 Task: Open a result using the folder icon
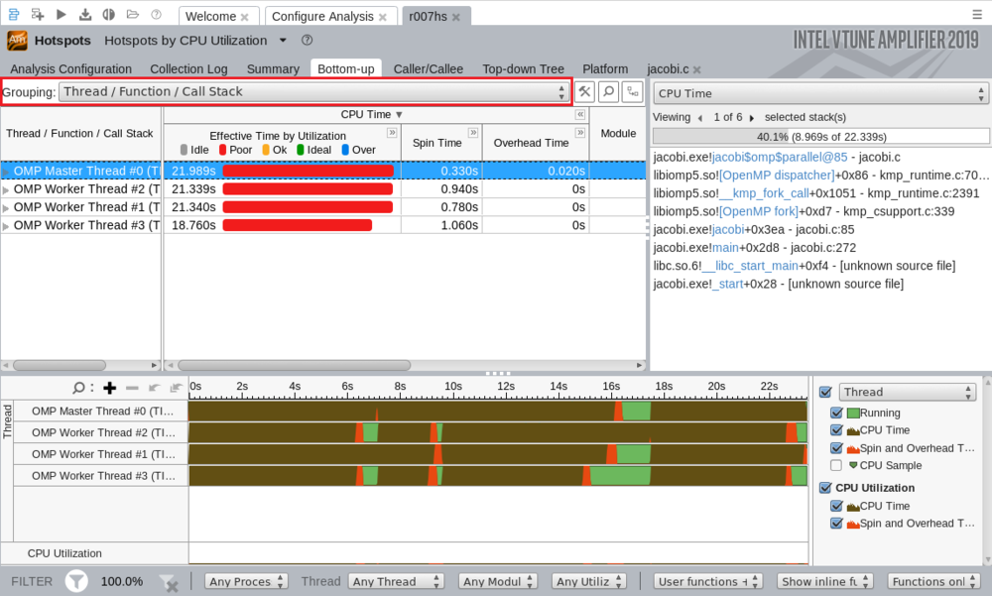[x=132, y=15]
